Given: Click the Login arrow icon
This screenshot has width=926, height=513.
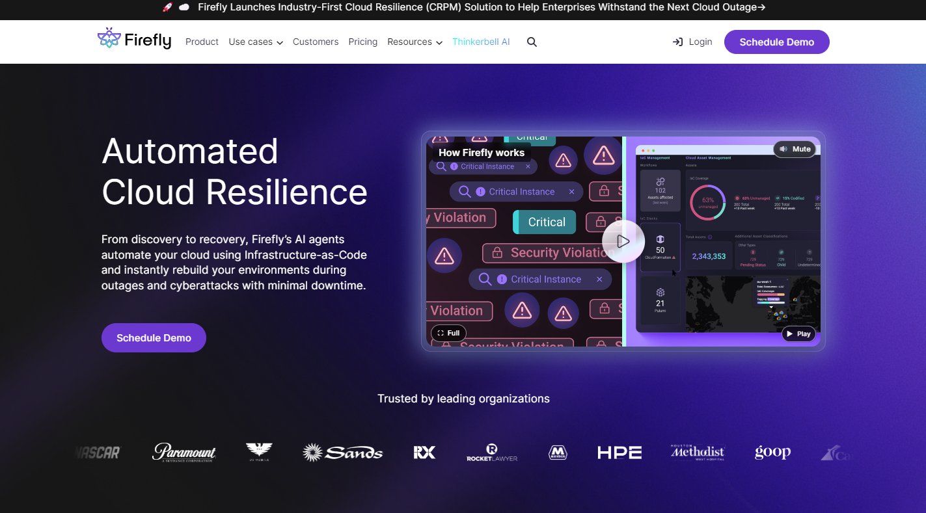Looking at the screenshot, I should pyautogui.click(x=677, y=42).
